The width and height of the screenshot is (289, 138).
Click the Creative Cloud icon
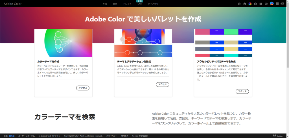click(282, 4)
